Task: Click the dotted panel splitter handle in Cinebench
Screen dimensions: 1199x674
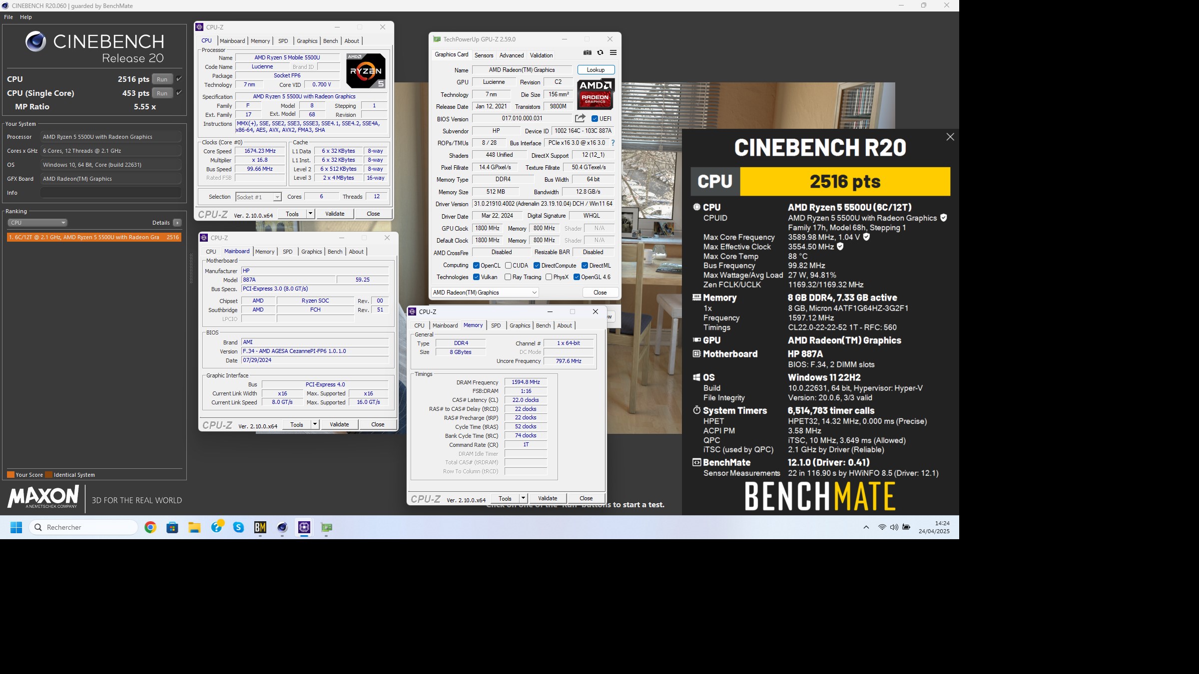Action: click(x=191, y=269)
